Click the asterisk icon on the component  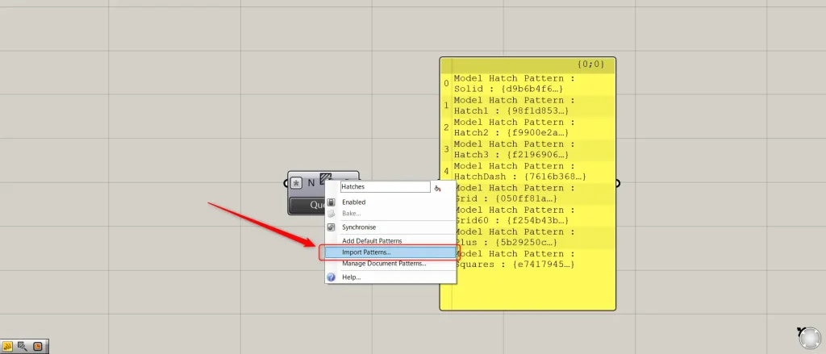297,183
